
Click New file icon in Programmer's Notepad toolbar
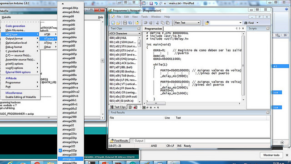pyautogui.click(x=113, y=23)
